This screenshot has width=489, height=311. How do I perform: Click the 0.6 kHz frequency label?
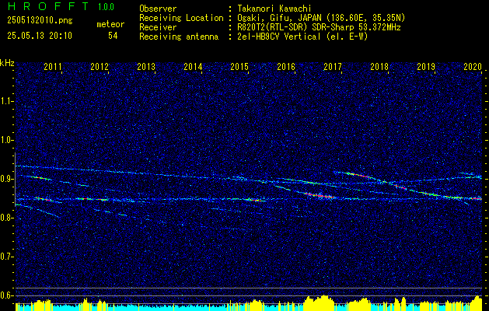tap(6, 295)
